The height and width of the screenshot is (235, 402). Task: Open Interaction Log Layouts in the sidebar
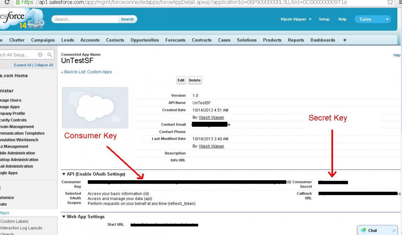[21, 228]
